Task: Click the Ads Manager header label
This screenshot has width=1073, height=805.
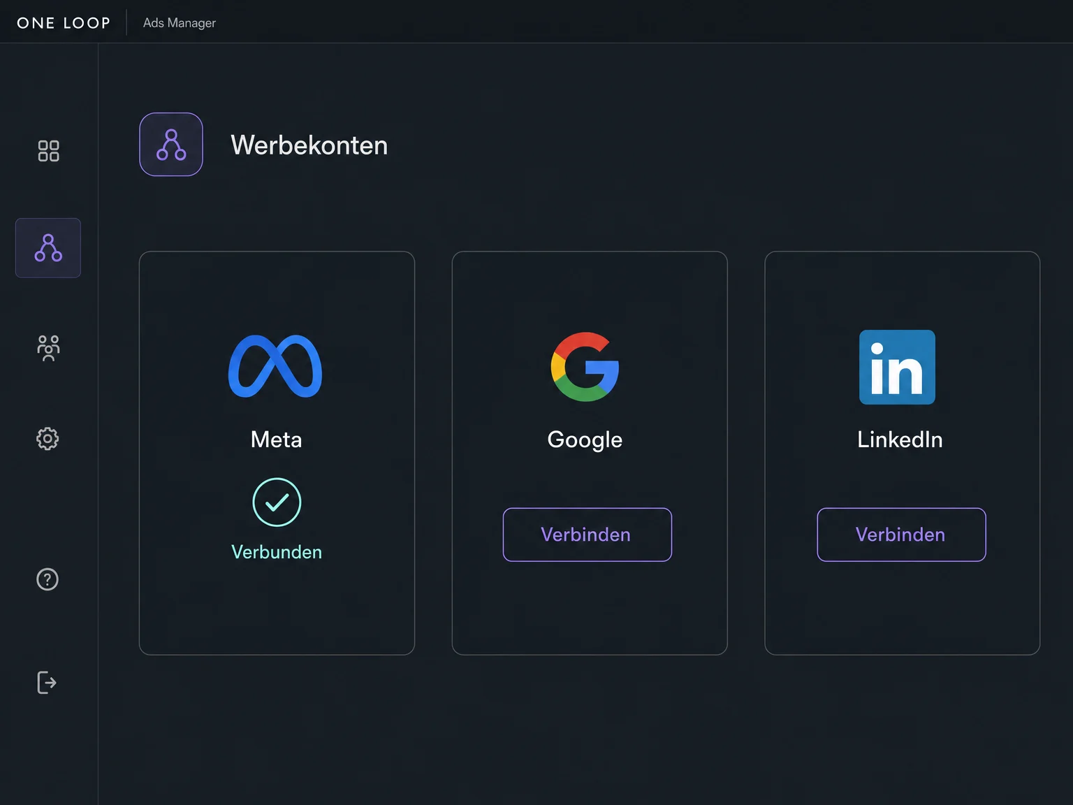Action: coord(180,23)
